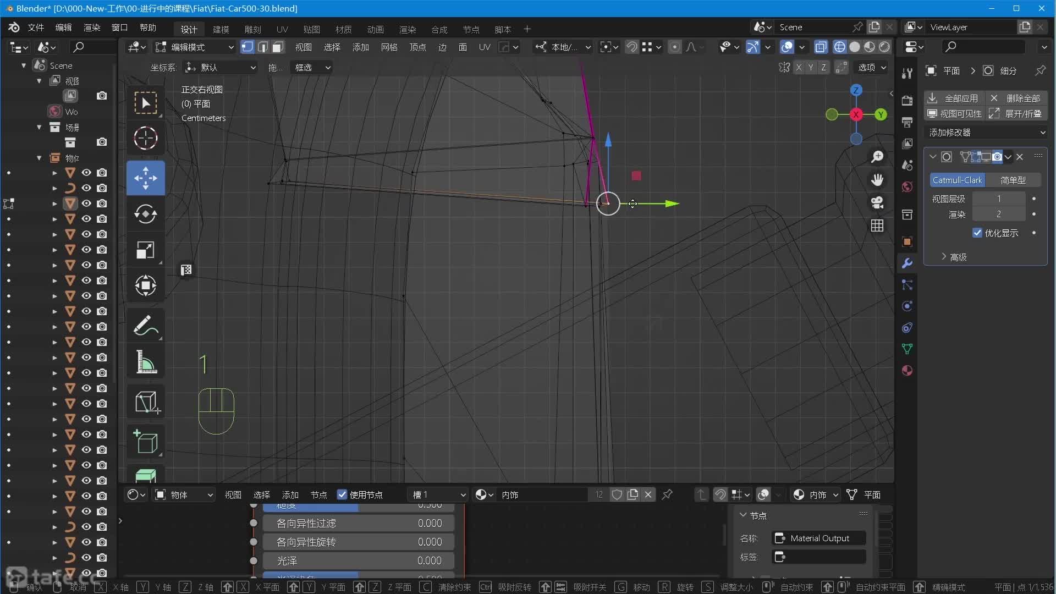
Task: Open the 编辑 menu
Action: 64,28
